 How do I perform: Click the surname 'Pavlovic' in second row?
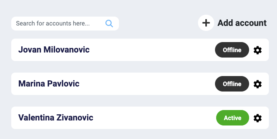tap(64, 84)
